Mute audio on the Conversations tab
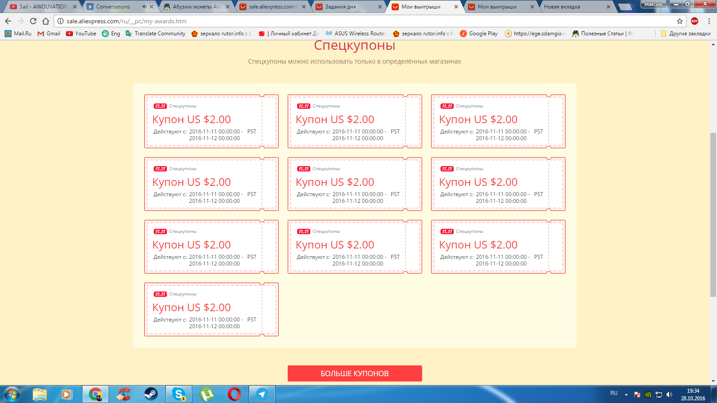 tap(144, 7)
